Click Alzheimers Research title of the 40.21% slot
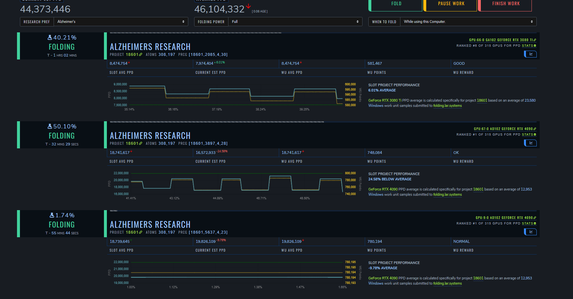Screen dimensions: 573x299 click(150, 47)
